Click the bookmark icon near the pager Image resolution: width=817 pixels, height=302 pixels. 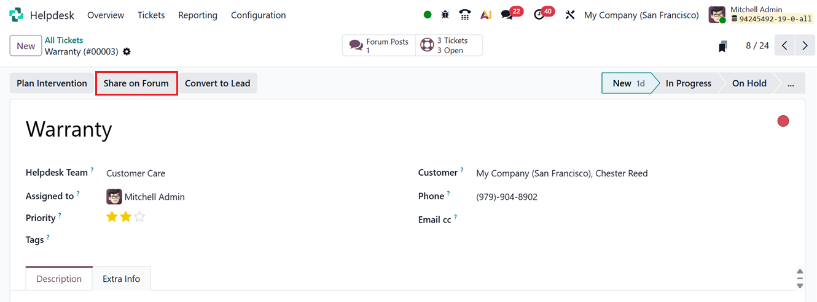coord(723,46)
